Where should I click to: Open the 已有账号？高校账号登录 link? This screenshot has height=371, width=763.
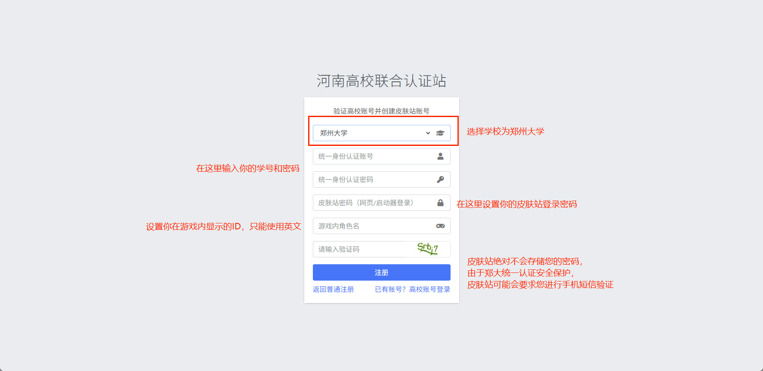(412, 289)
